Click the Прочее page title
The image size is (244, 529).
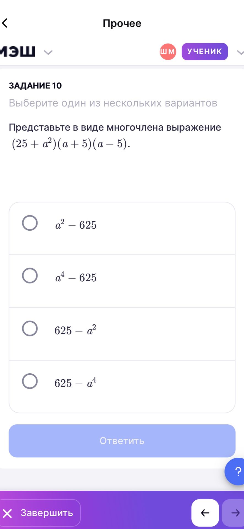pos(122,23)
